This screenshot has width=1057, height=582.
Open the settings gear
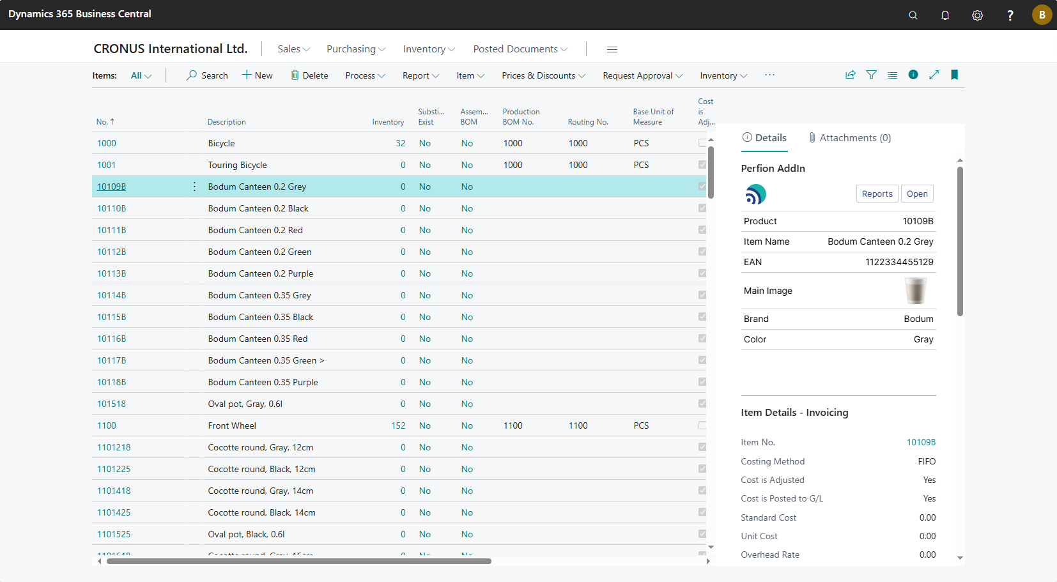pos(977,15)
